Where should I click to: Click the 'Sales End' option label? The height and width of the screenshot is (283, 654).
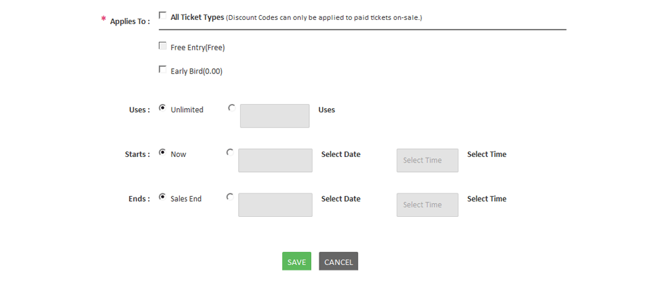(186, 199)
